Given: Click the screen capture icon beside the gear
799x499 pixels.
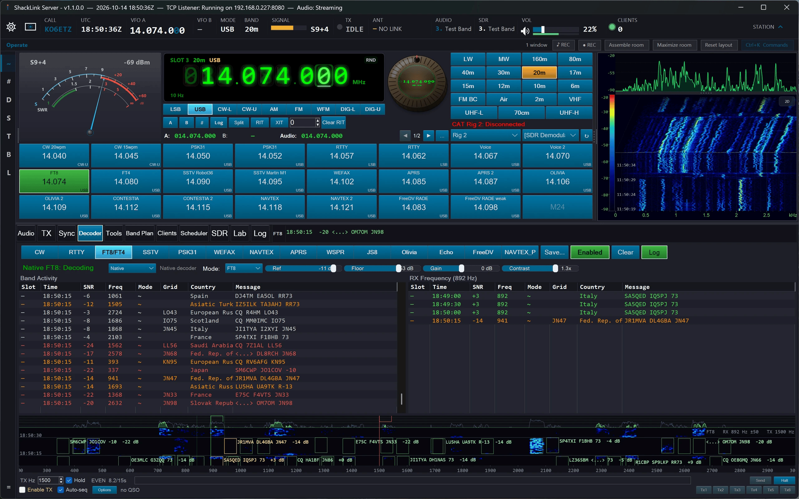Looking at the screenshot, I should tap(30, 27).
